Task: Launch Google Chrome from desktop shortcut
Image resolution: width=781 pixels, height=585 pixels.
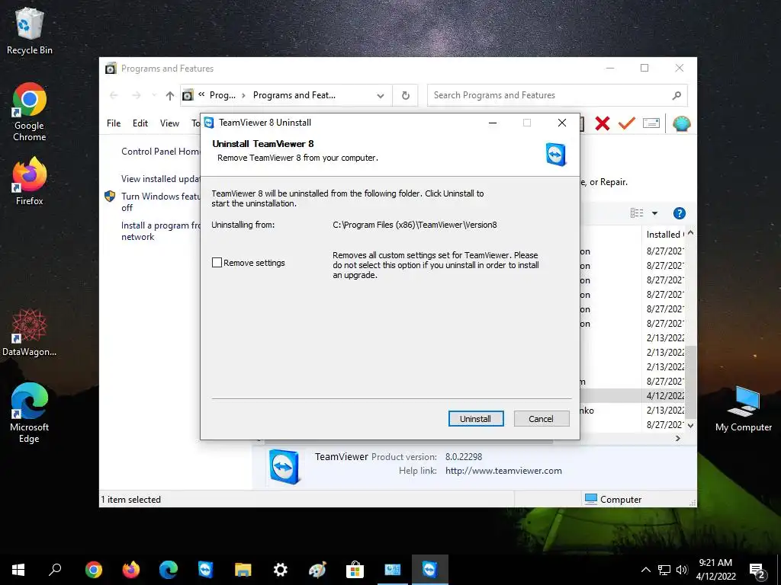Action: 30,112
